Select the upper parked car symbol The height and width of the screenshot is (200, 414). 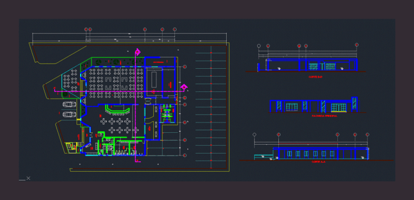tap(69, 104)
